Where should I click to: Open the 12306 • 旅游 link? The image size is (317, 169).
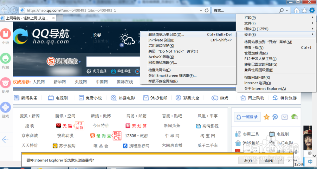137,136
